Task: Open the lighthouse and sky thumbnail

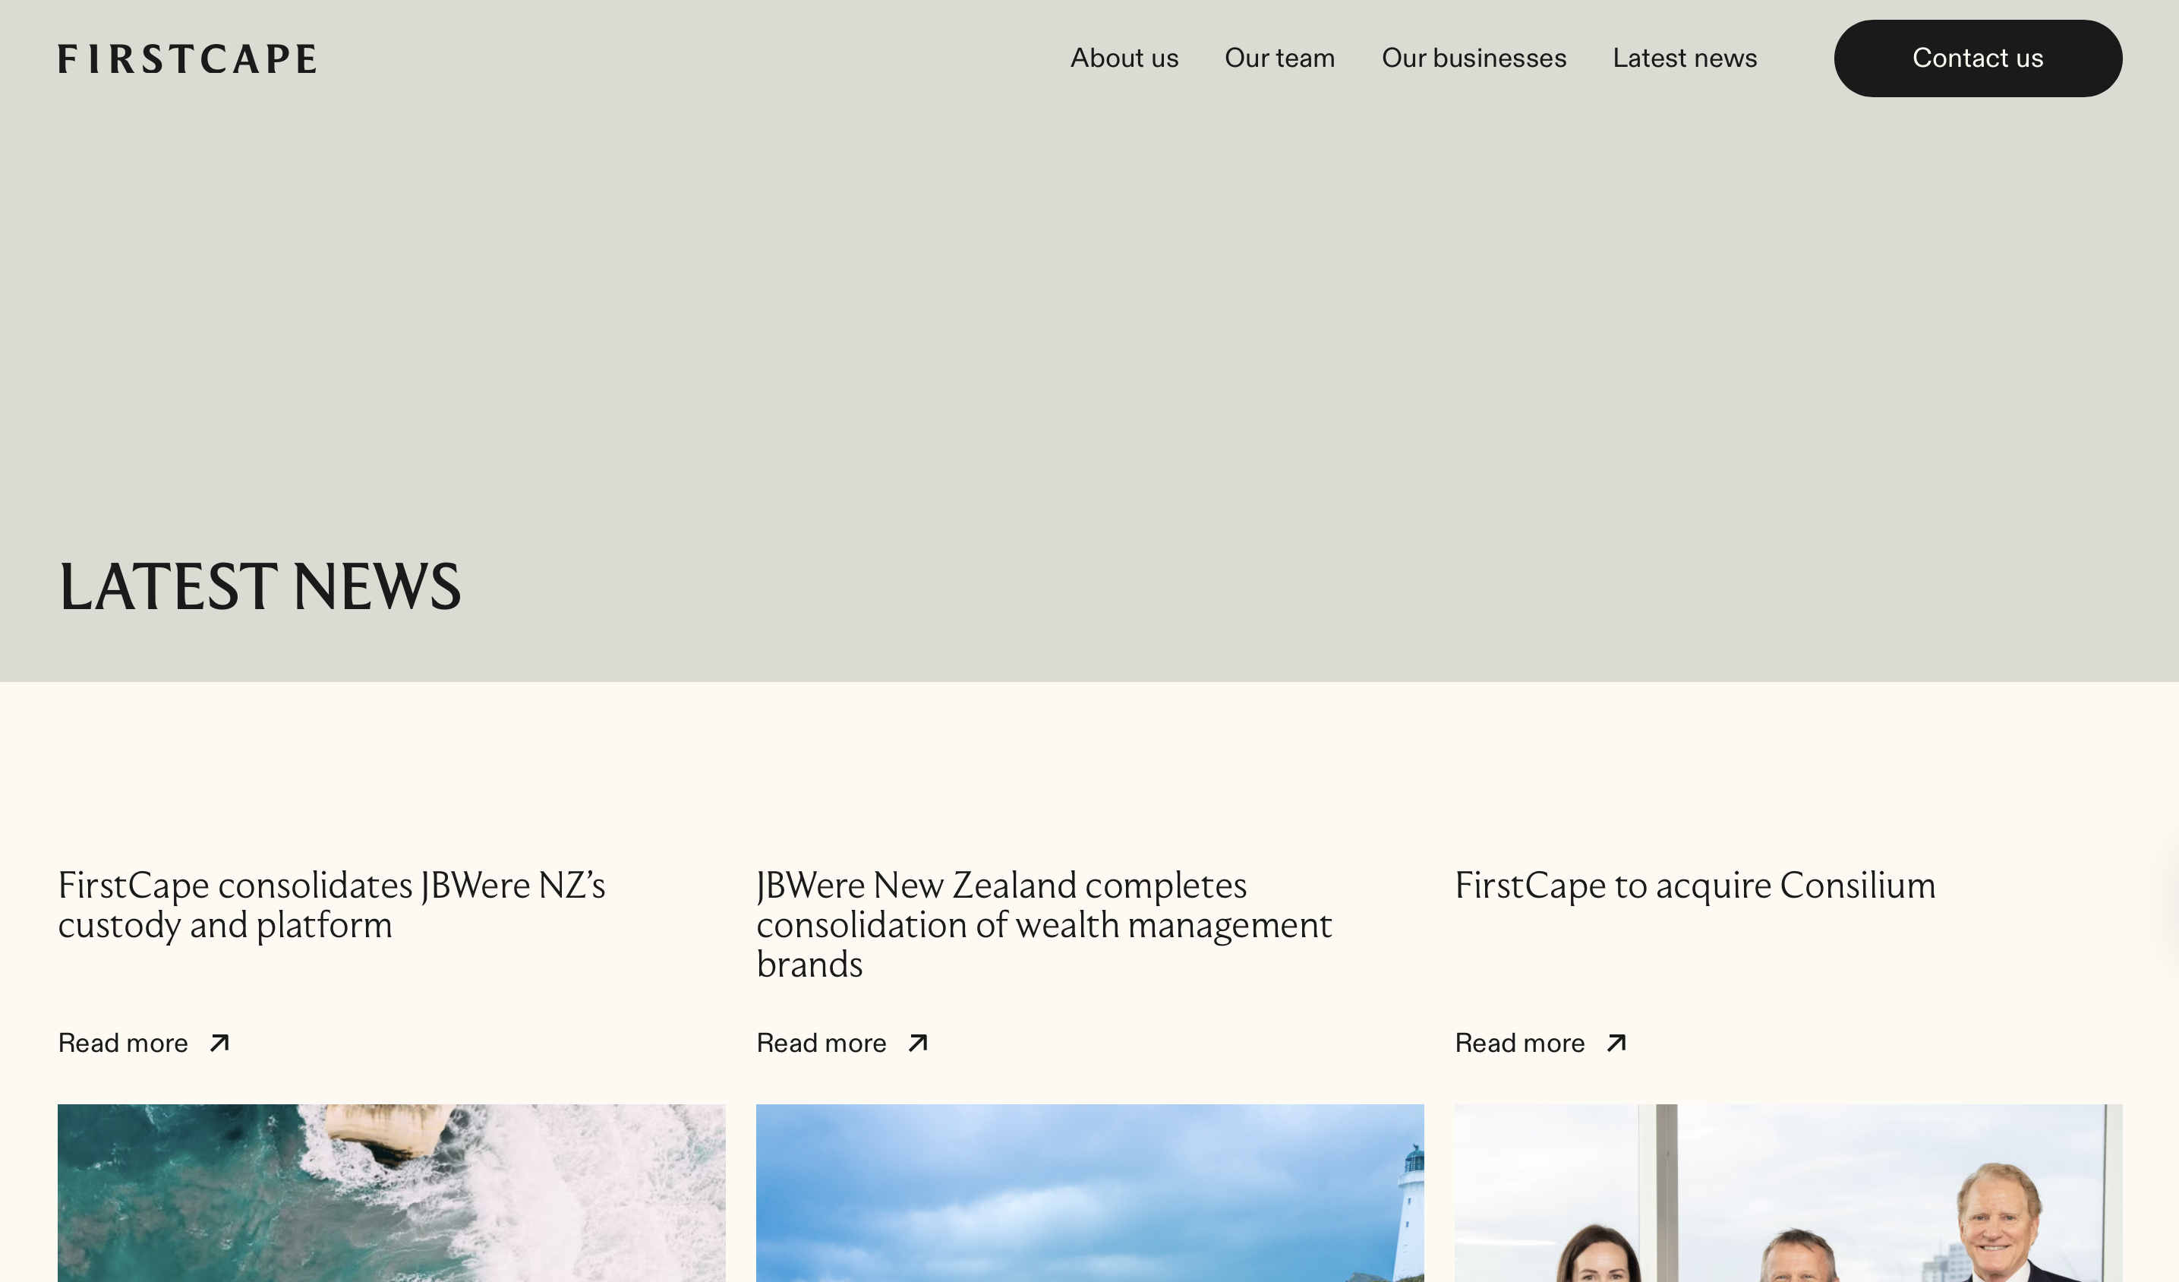Action: point(1089,1192)
